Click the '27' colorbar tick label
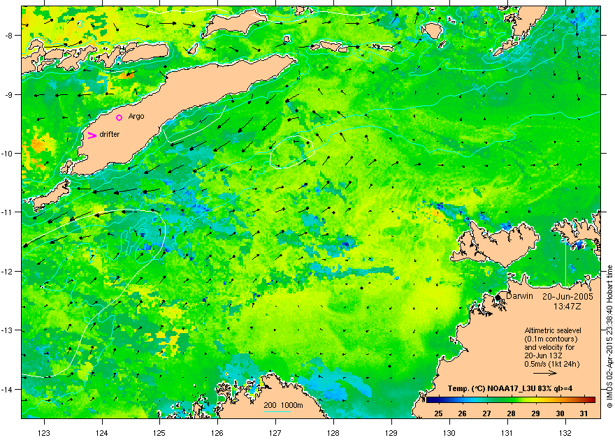615x440 pixels. point(486,413)
